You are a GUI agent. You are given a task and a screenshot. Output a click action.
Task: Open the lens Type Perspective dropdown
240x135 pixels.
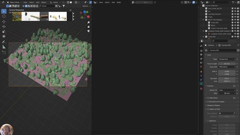click(227, 59)
